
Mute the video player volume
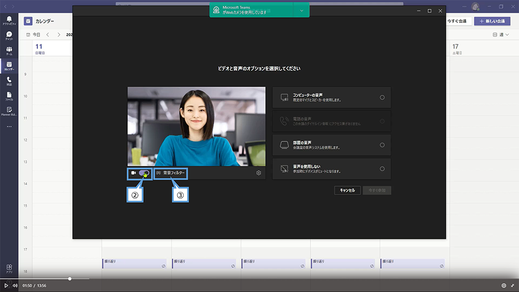point(15,285)
